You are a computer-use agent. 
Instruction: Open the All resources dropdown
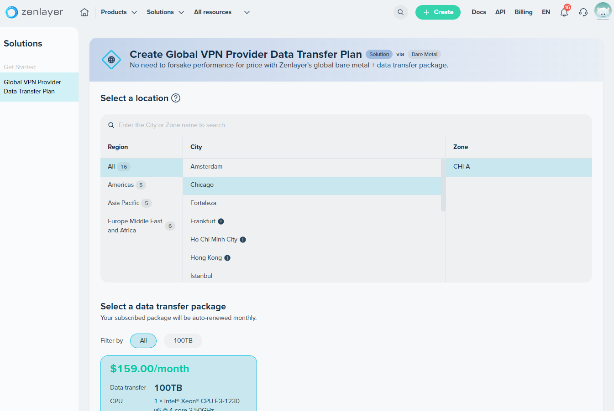point(222,12)
